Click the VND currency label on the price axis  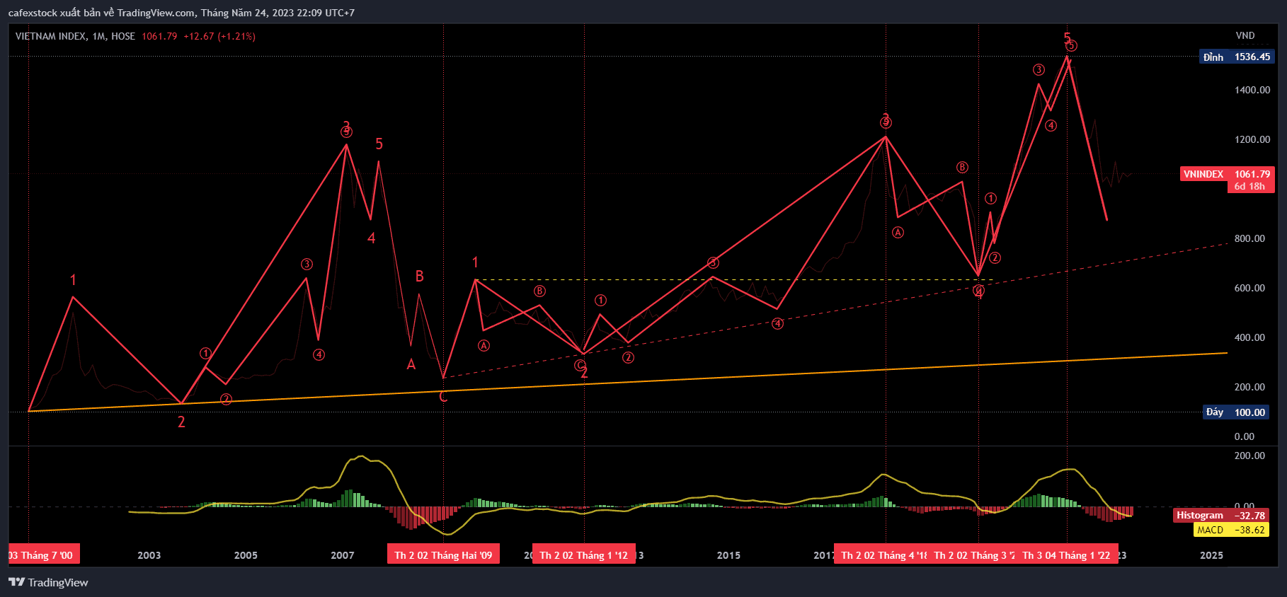[x=1245, y=35]
